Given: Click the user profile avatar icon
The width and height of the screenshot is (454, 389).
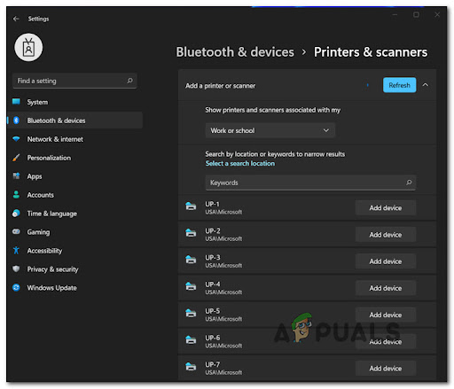Looking at the screenshot, I should (28, 47).
